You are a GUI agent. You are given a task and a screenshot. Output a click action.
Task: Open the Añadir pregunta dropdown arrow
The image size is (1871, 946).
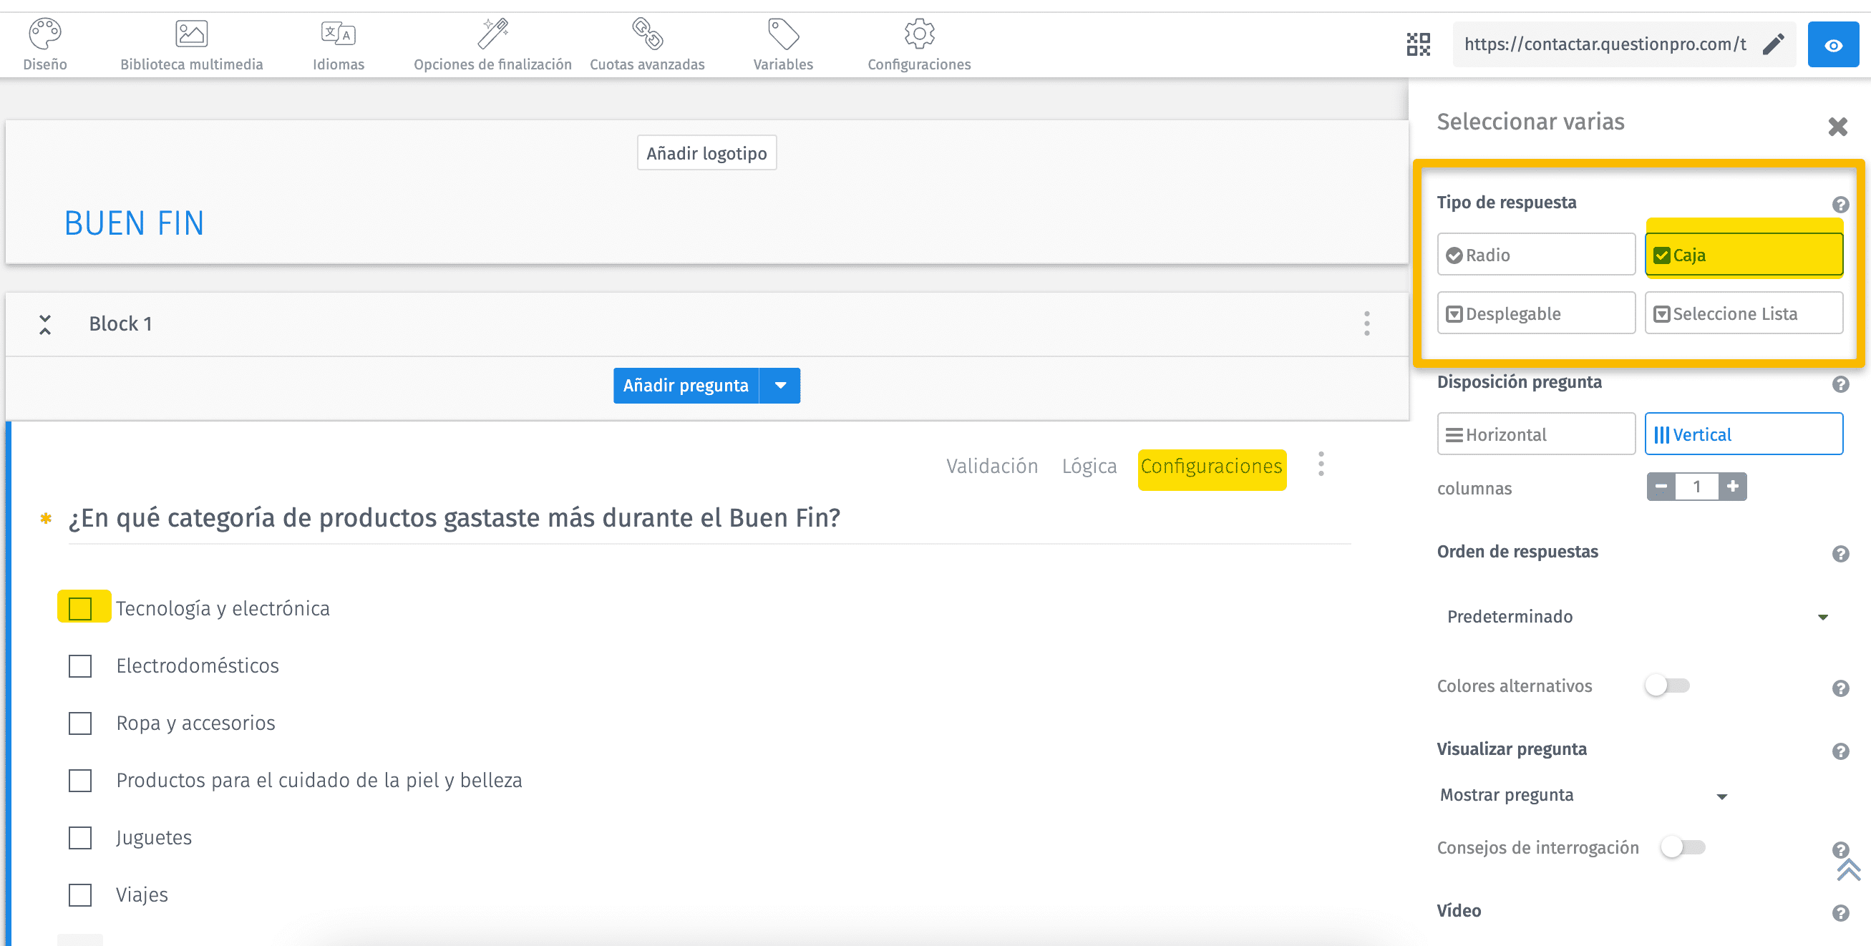coord(780,386)
